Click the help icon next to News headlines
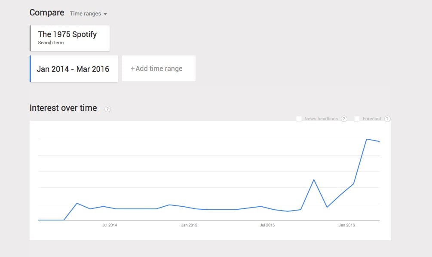Image resolution: width=432 pixels, height=257 pixels. [x=344, y=119]
